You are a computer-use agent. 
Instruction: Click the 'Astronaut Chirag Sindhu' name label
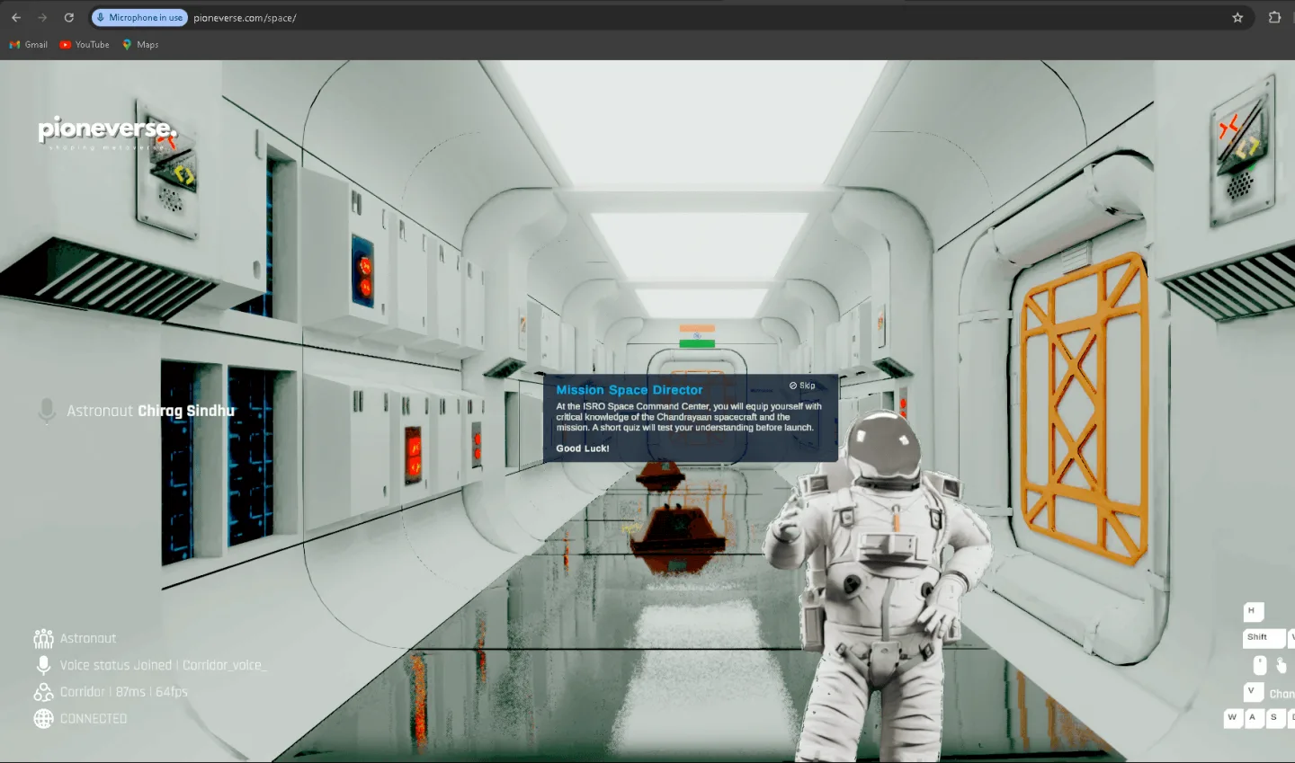coord(150,411)
